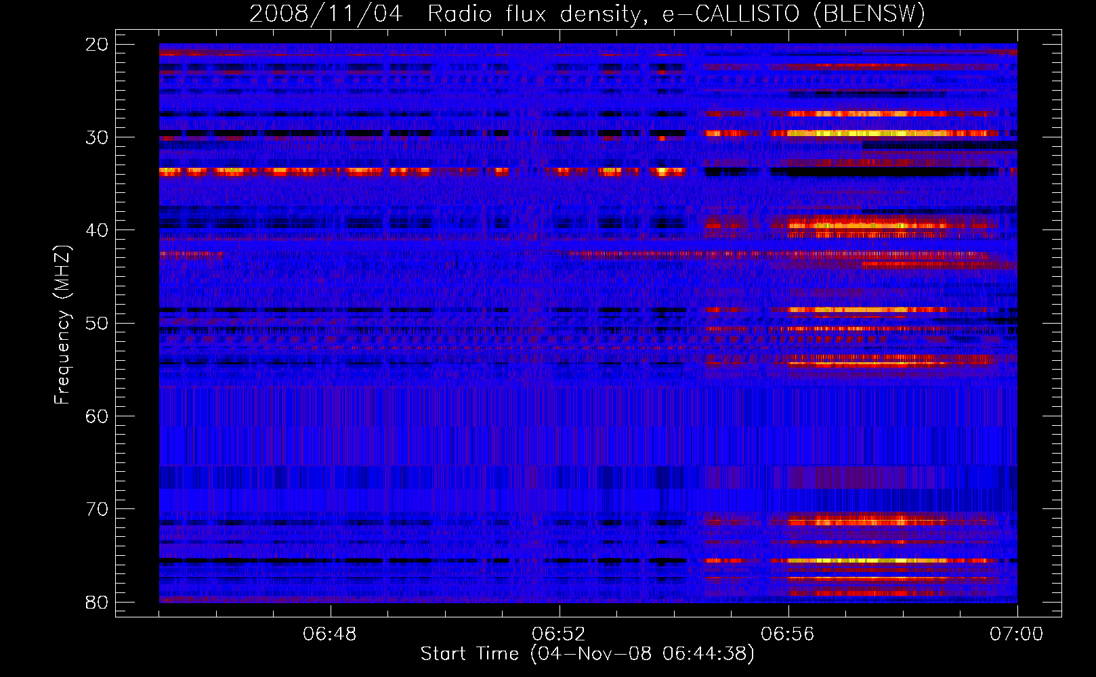
Task: Select the 80 frequency tick label
Action: tap(98, 602)
